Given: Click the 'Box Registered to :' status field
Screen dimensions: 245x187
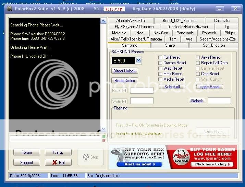Looking at the screenshot, I should pyautogui.click(x=162, y=176).
